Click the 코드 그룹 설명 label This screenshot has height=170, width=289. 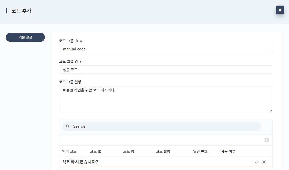[x=70, y=82]
